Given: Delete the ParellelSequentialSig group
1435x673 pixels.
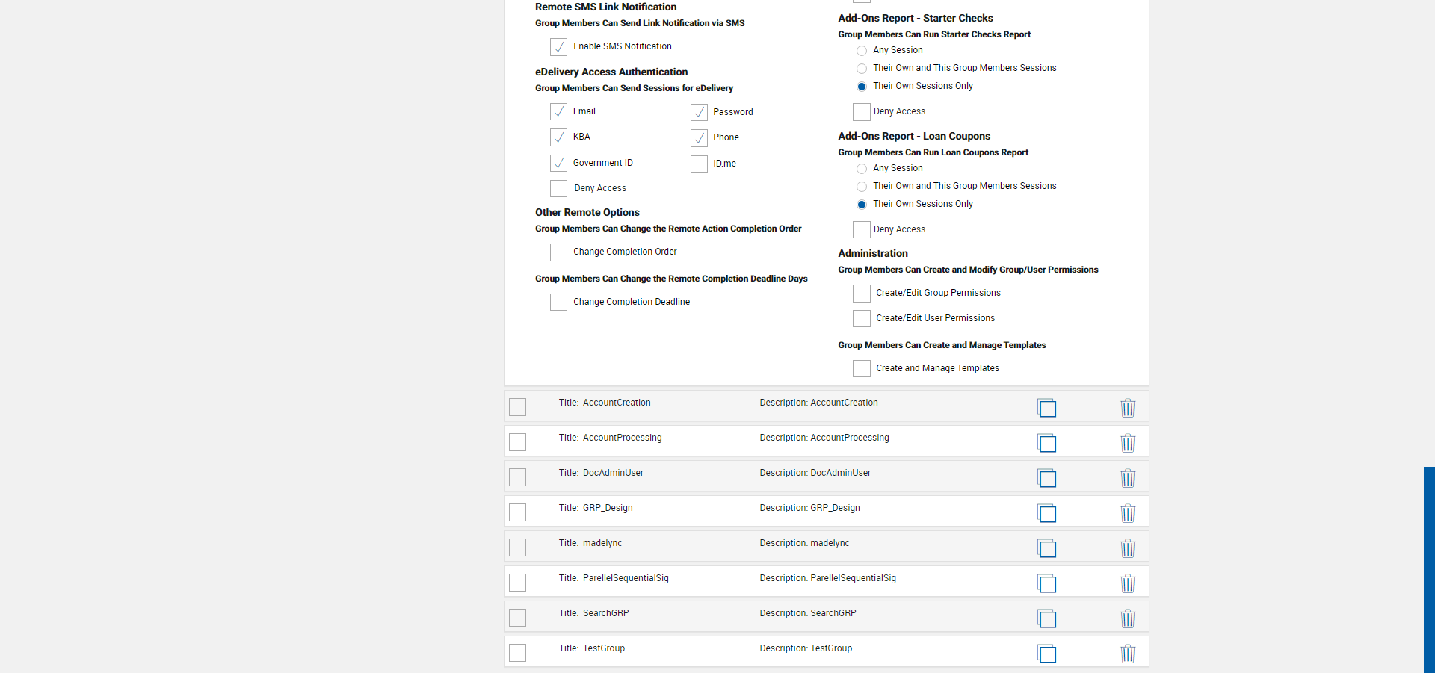Looking at the screenshot, I should tap(1128, 583).
